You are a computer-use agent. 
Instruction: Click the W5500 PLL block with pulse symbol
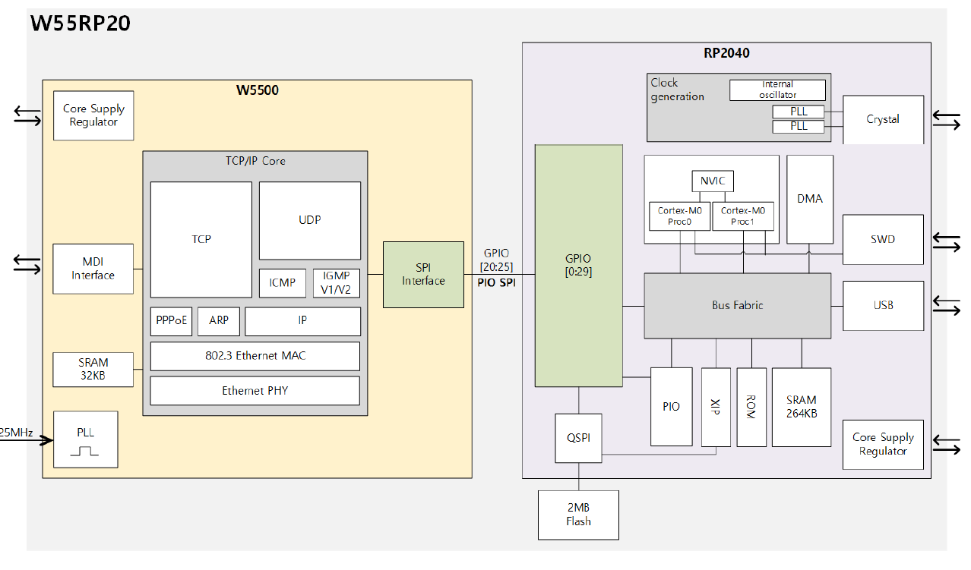[x=86, y=439]
